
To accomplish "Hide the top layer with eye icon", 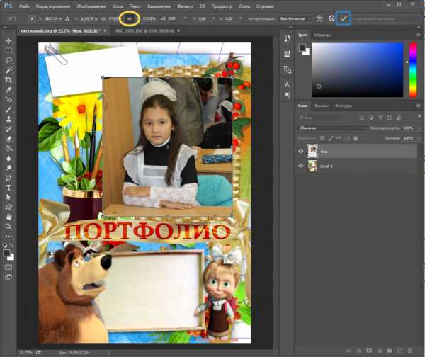I will [300, 152].
